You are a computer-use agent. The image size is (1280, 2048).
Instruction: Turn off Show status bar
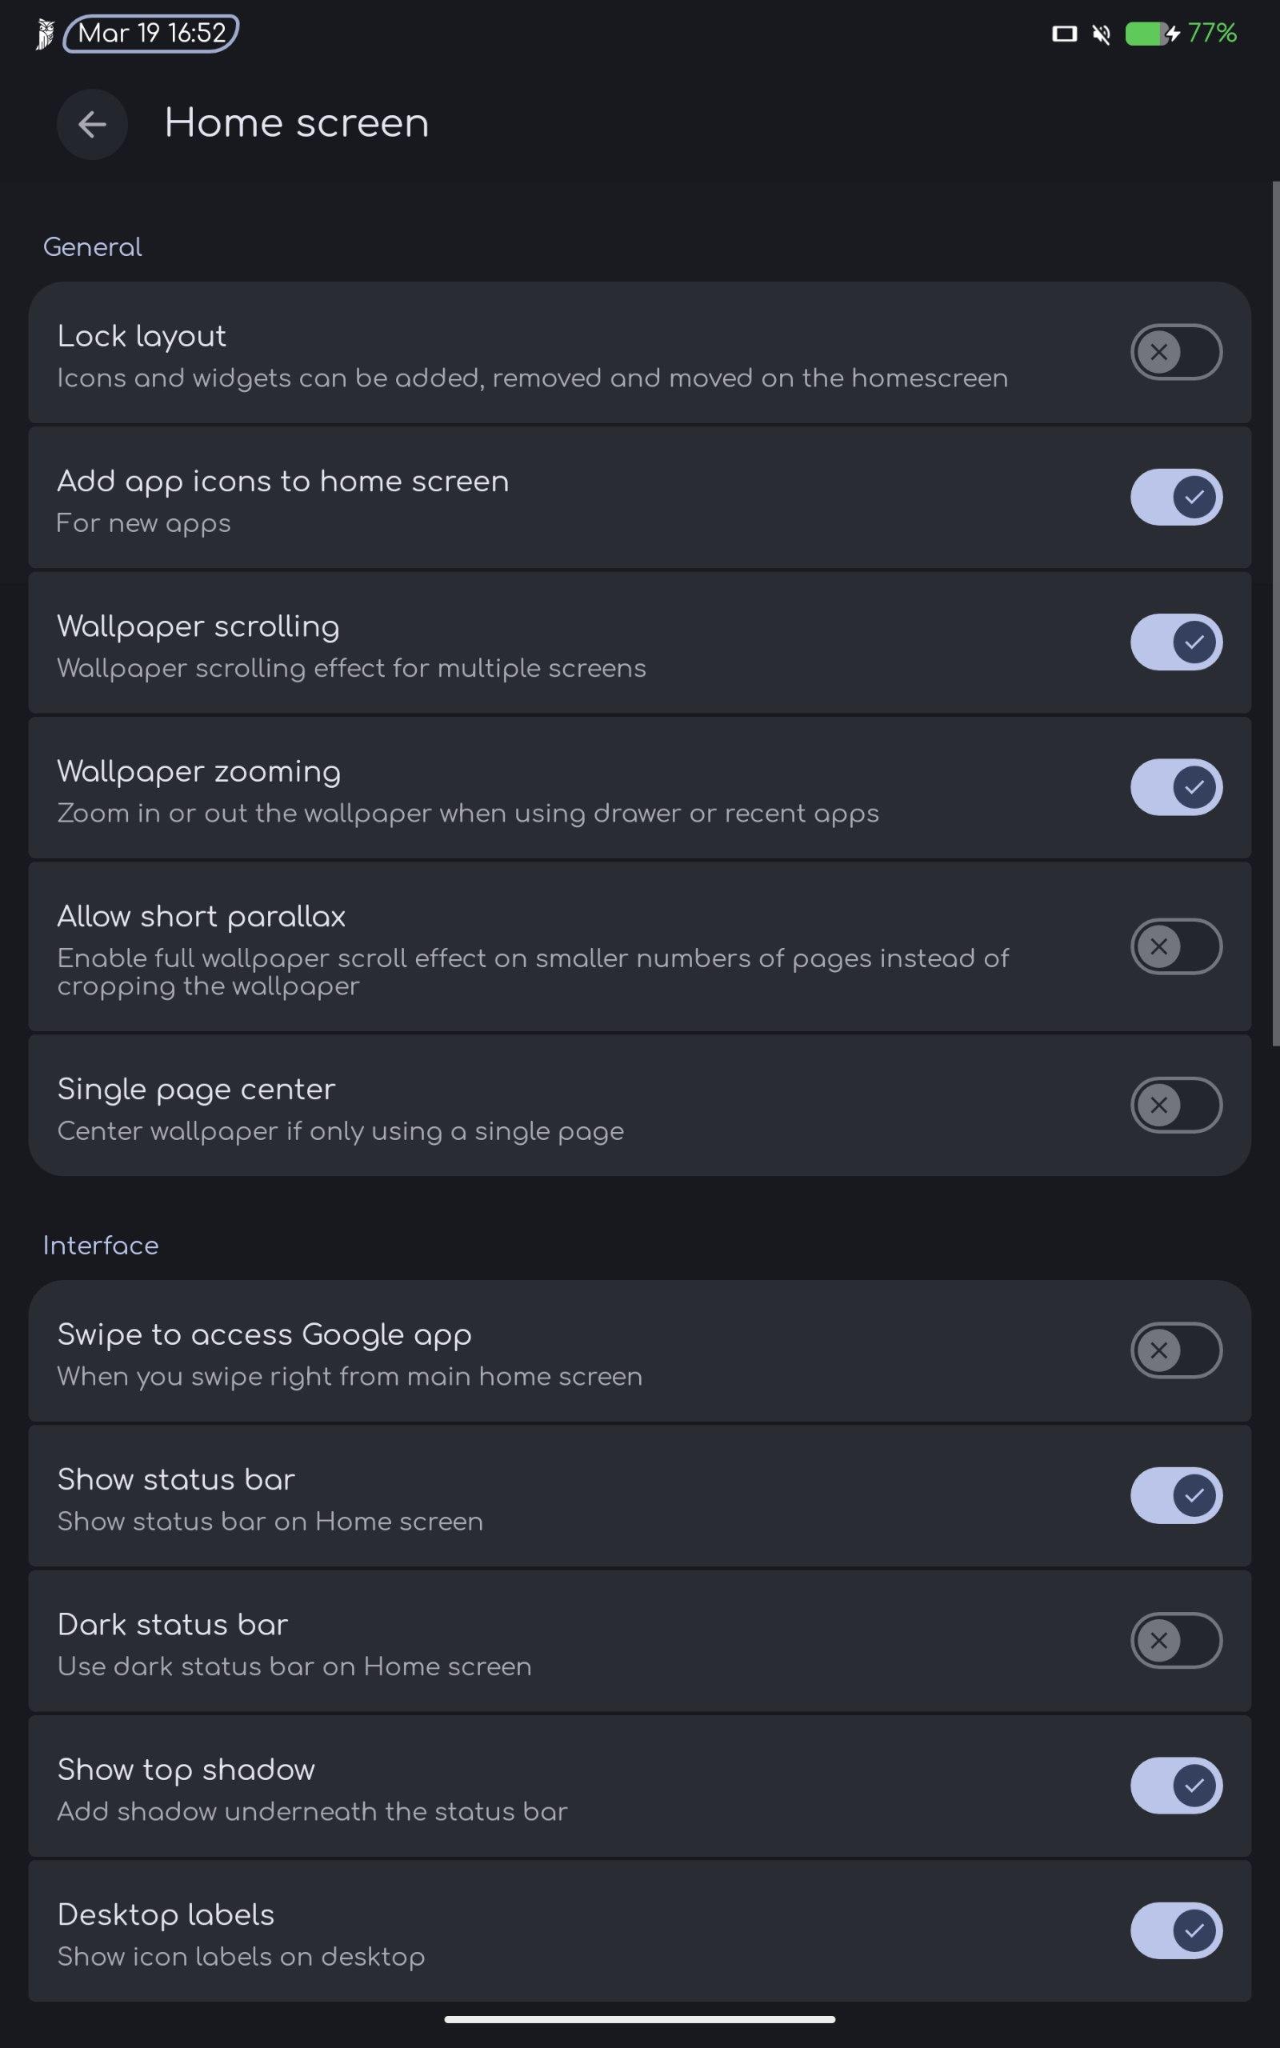pos(1176,1495)
